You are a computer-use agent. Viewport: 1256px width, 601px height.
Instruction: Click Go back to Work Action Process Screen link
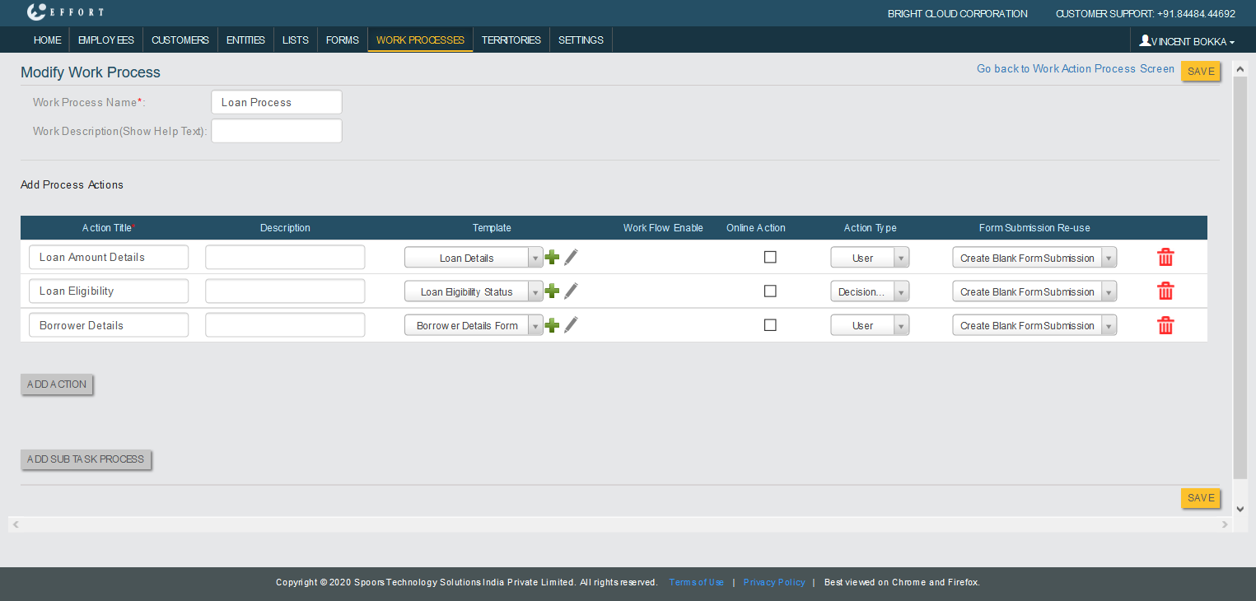pyautogui.click(x=1075, y=69)
